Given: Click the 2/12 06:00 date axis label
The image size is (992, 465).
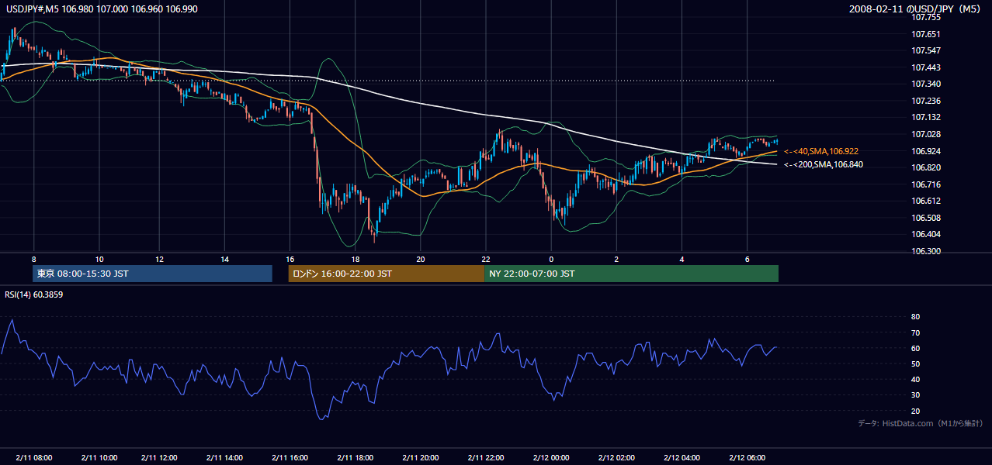Looking at the screenshot, I should point(747,458).
